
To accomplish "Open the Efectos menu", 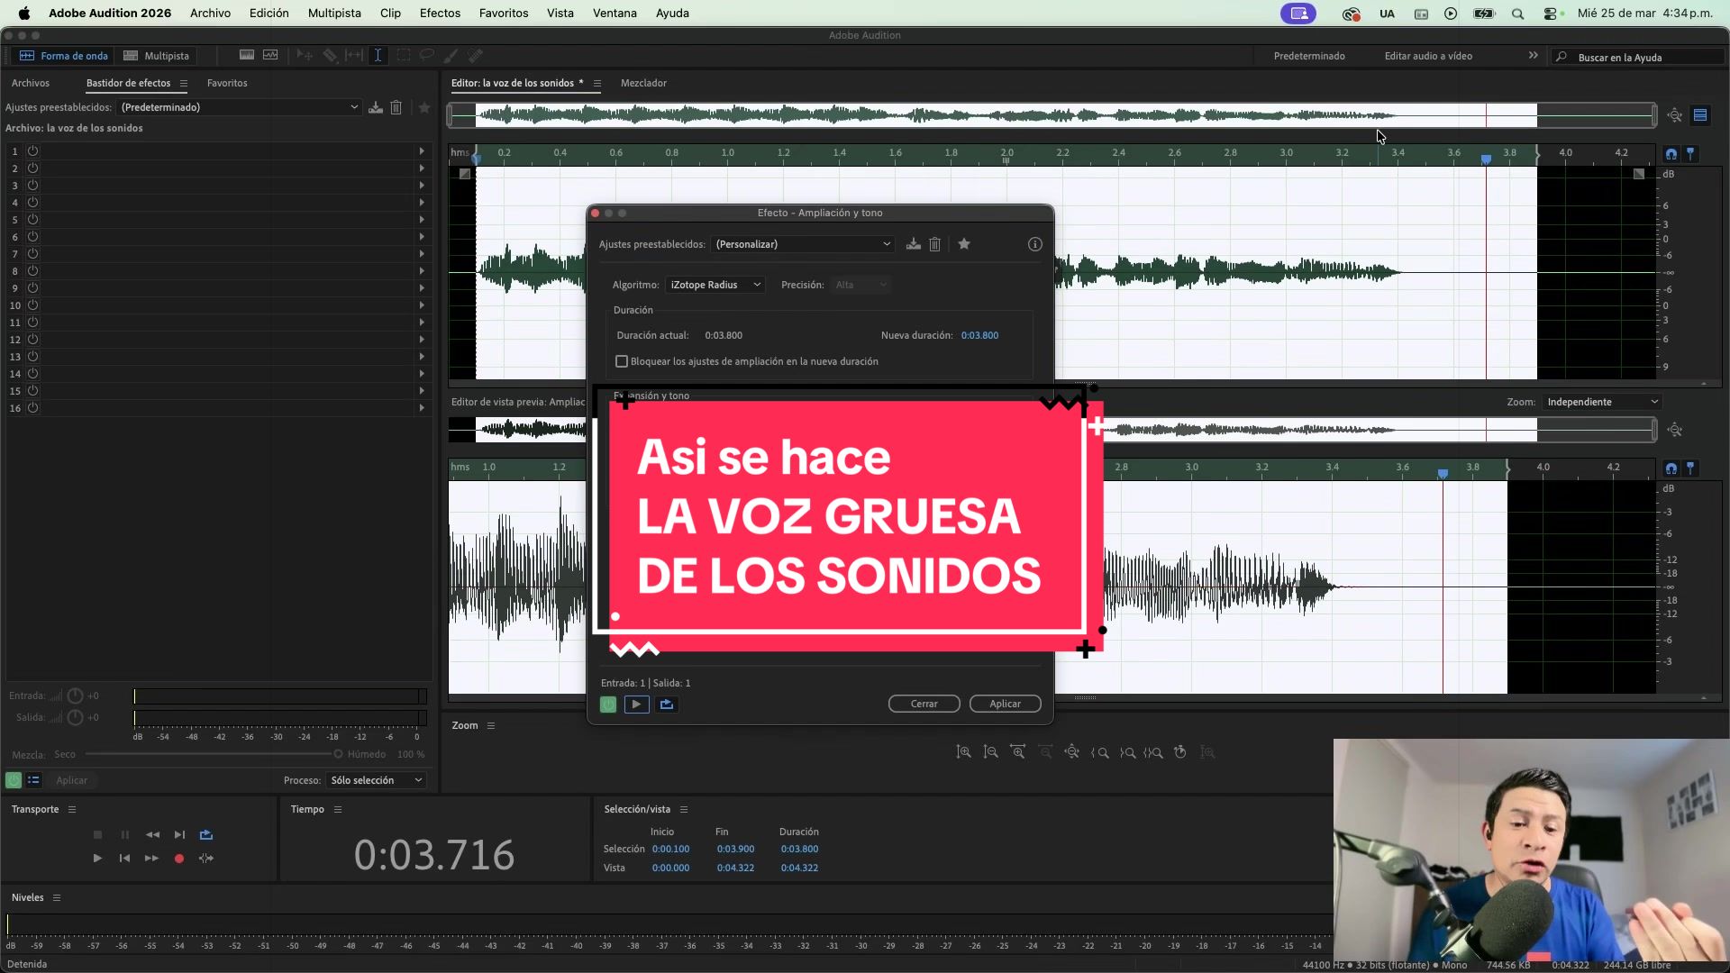I will (440, 13).
